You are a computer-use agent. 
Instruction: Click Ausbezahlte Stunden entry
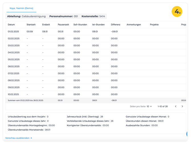142,125
